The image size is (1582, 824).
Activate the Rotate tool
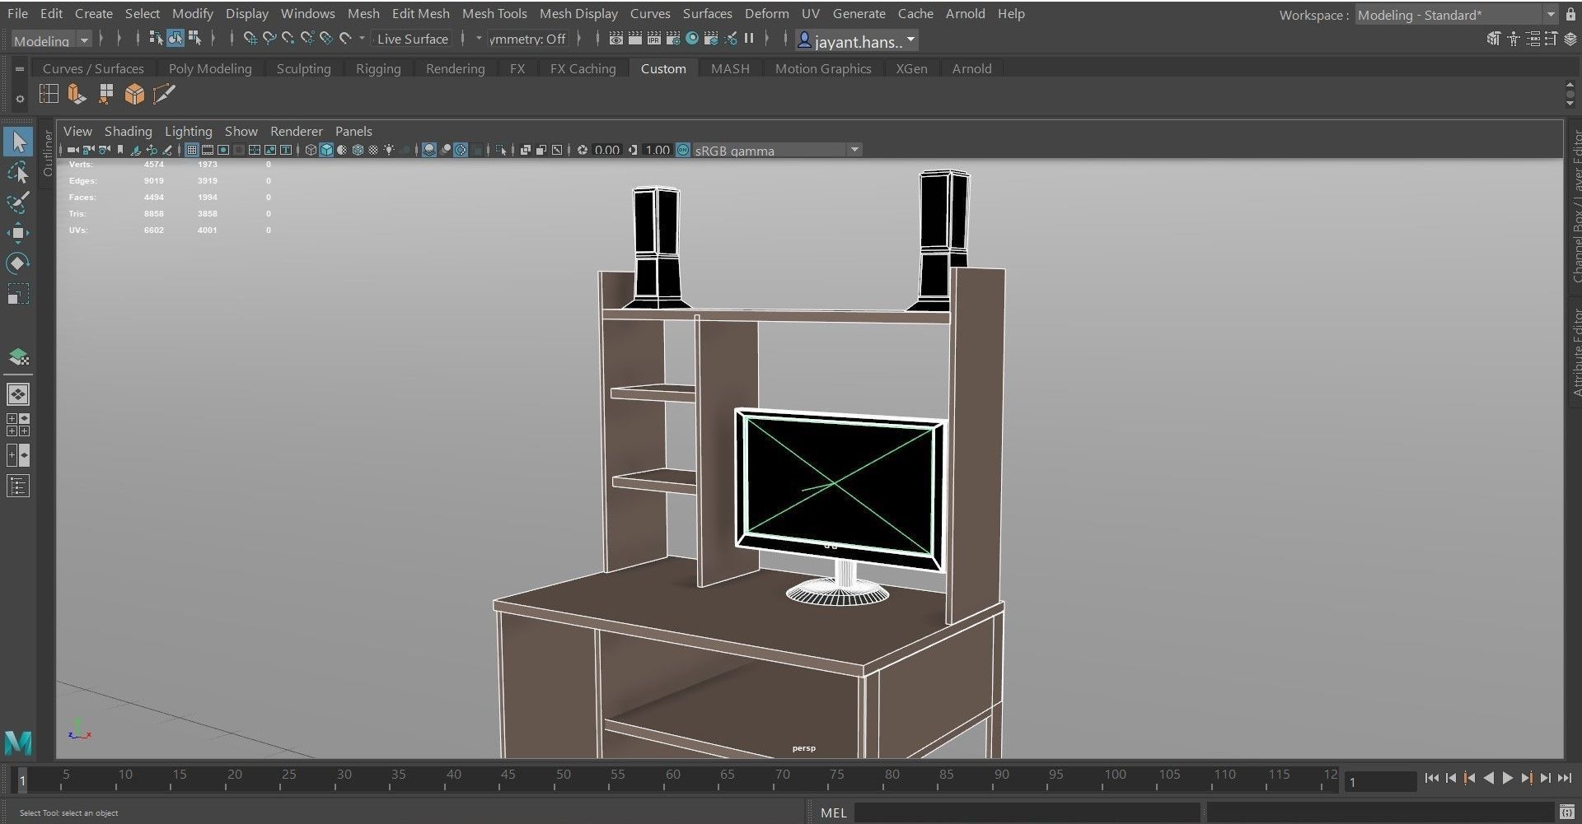pos(18,263)
